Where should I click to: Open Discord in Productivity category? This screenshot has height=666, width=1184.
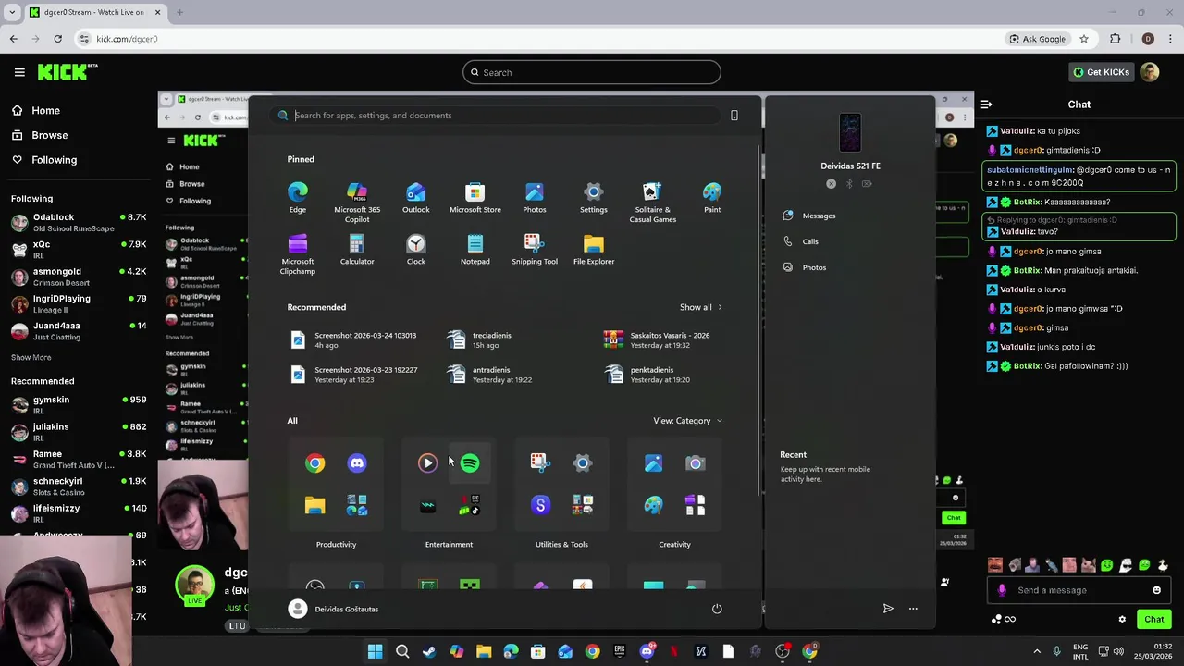(357, 463)
